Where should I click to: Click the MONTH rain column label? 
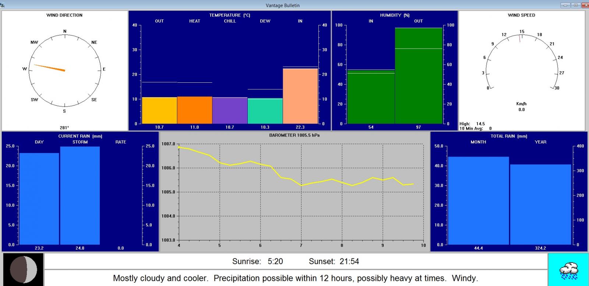(x=479, y=142)
